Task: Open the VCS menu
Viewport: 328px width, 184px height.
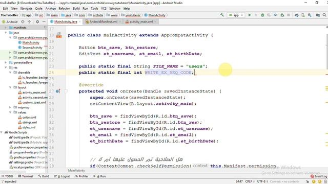Action: 104,9
